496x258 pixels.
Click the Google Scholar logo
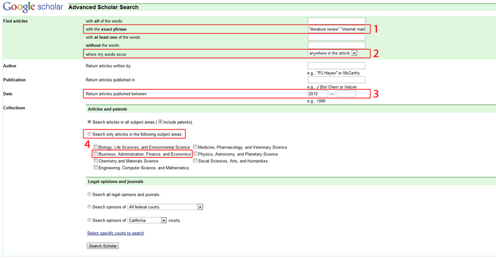point(33,7)
